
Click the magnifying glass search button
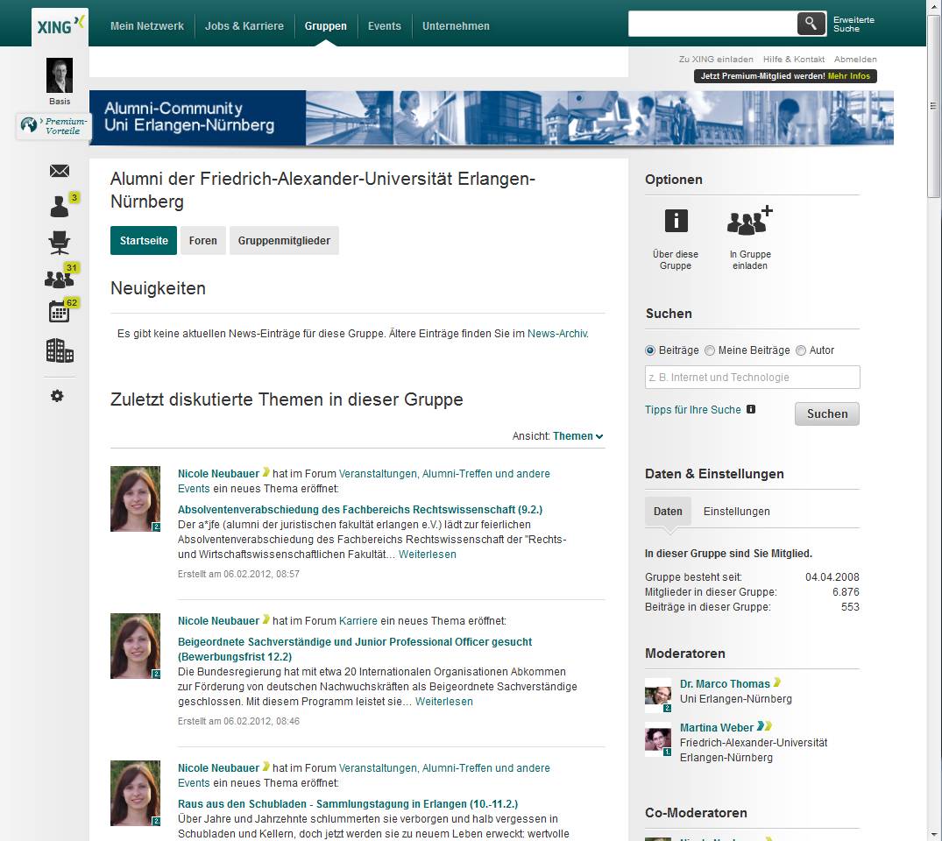click(x=811, y=24)
